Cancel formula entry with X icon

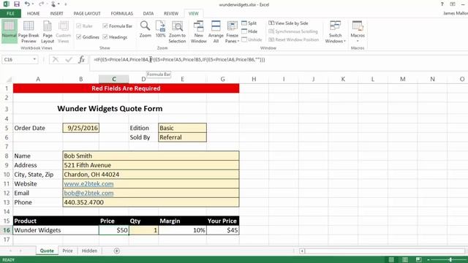pos(56,59)
